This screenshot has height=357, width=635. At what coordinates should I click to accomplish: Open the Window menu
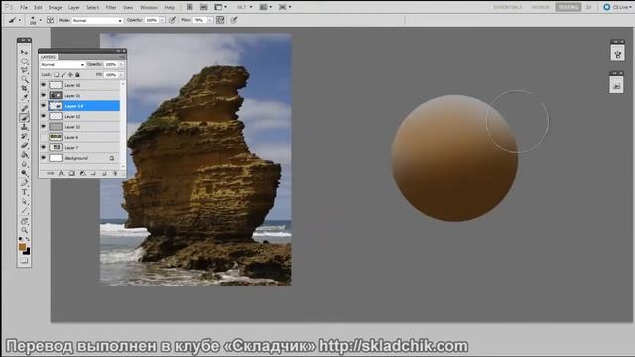[x=149, y=7]
